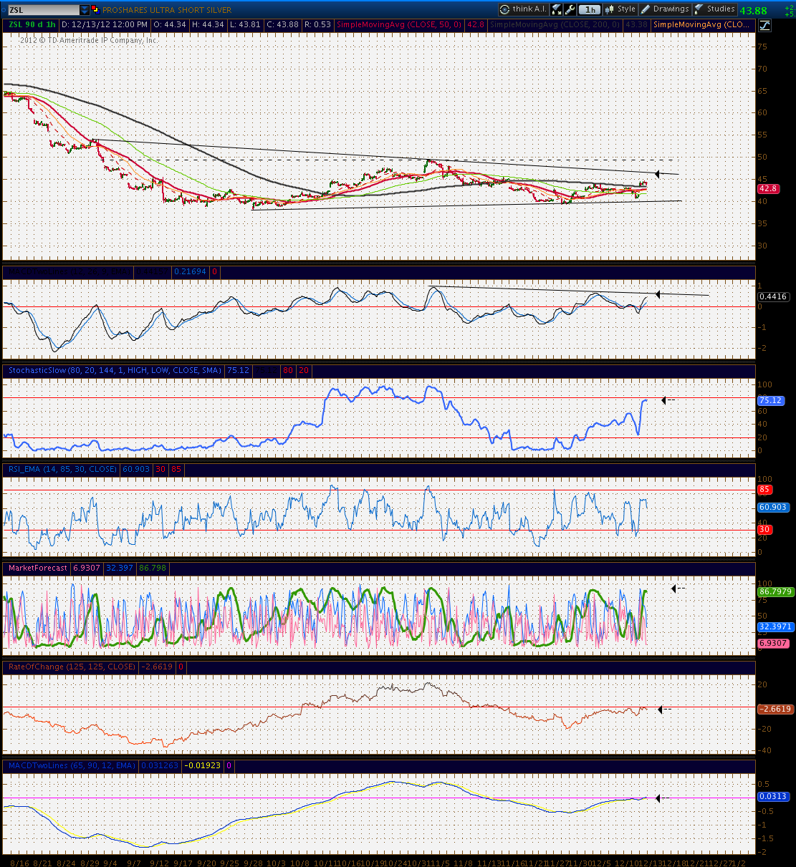The width and height of the screenshot is (796, 867).
Task: Select the SimpleMovingAvg (CLOSE, 50, 0) study label
Action: coord(399,24)
